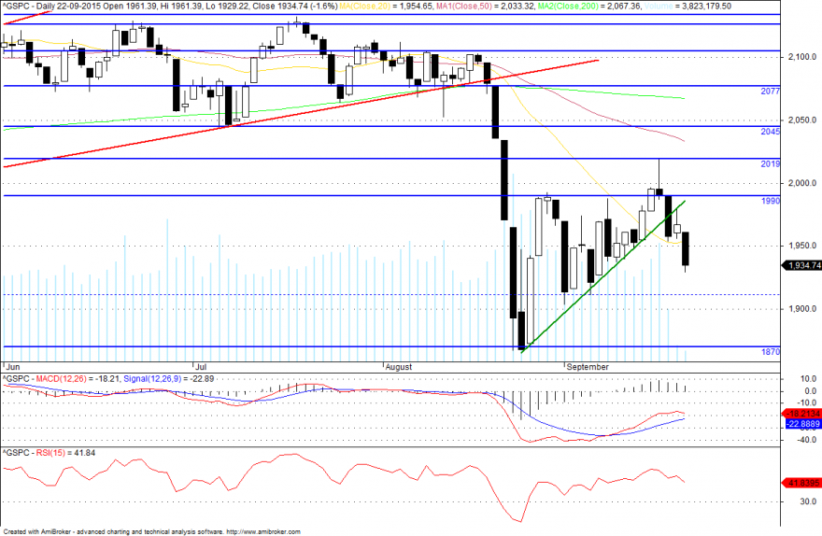The image size is (822, 536).
Task: Select the 2077 horizontal level label
Action: point(770,92)
